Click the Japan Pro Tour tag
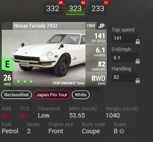This screenshot has width=153, height=142. 52,95
